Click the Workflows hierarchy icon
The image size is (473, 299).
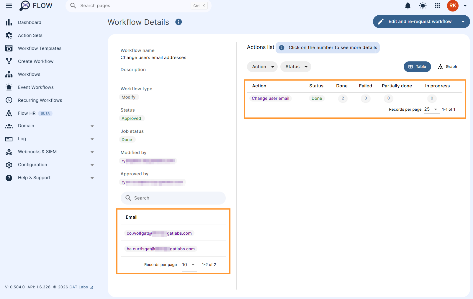point(9,74)
